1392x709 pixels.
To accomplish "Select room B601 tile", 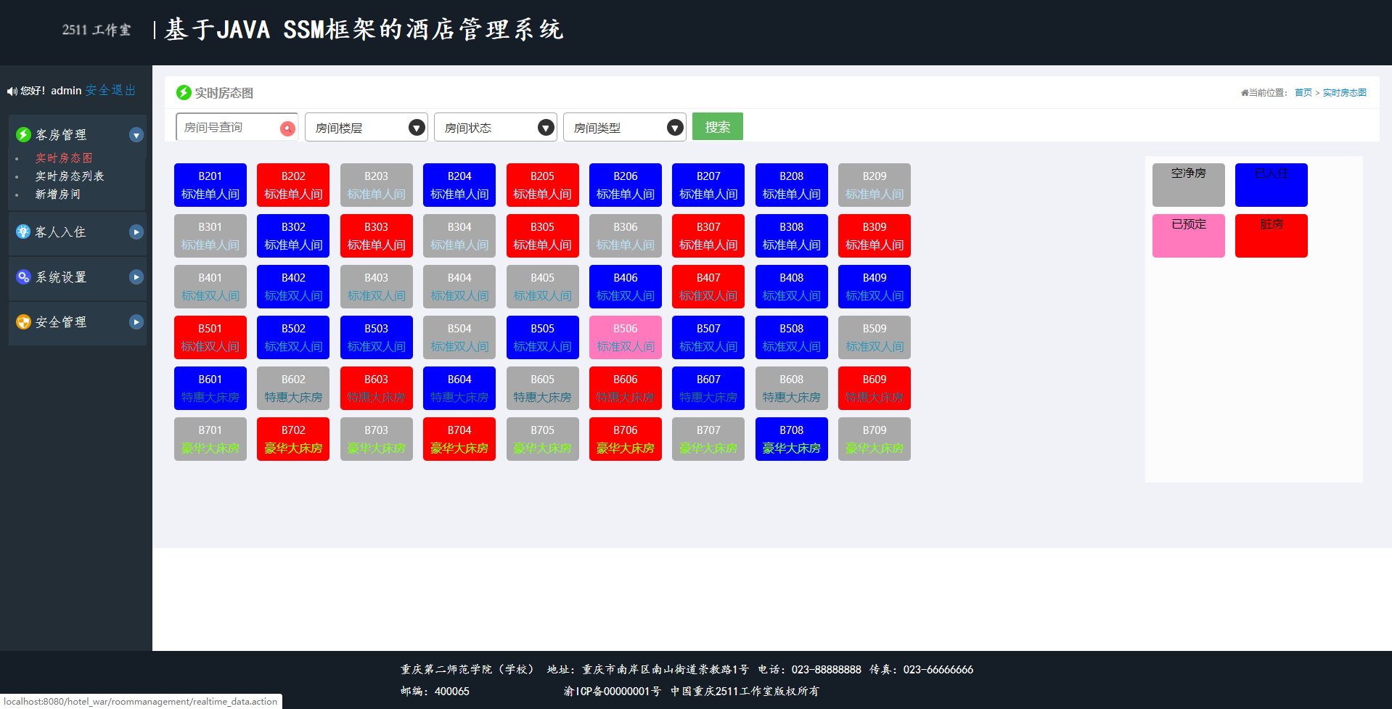I will tap(210, 388).
